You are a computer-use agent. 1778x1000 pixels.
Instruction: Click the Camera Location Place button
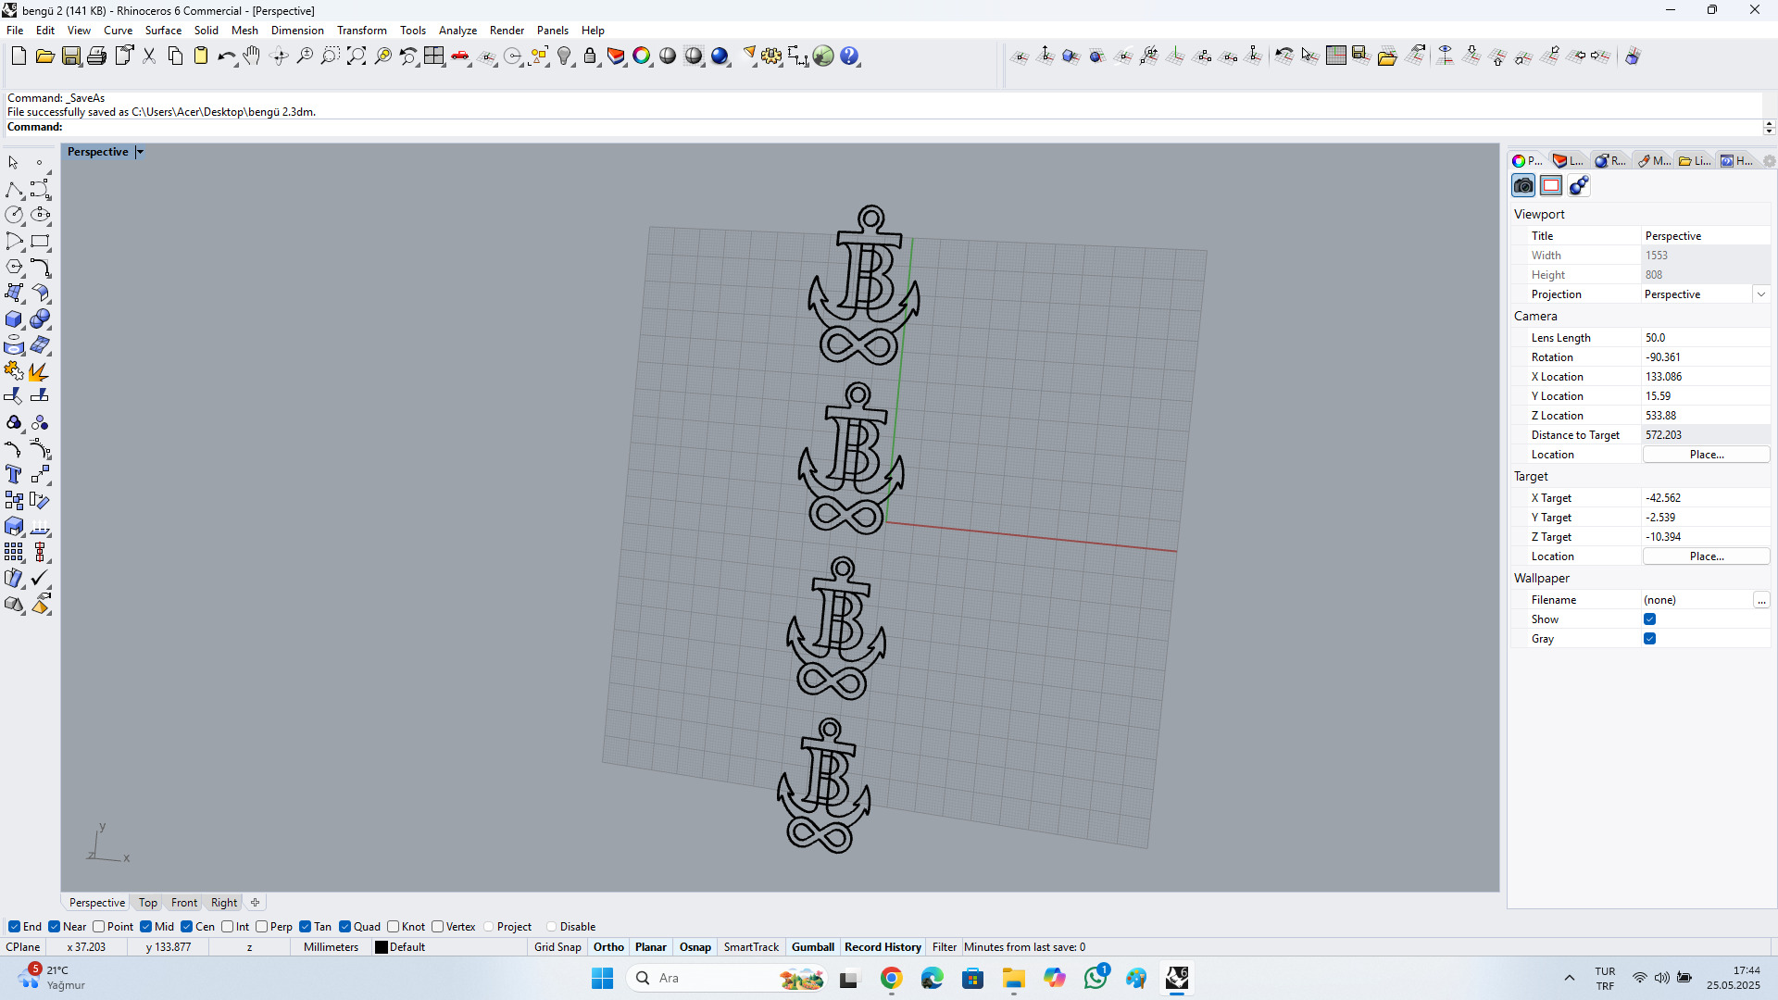[x=1706, y=455]
